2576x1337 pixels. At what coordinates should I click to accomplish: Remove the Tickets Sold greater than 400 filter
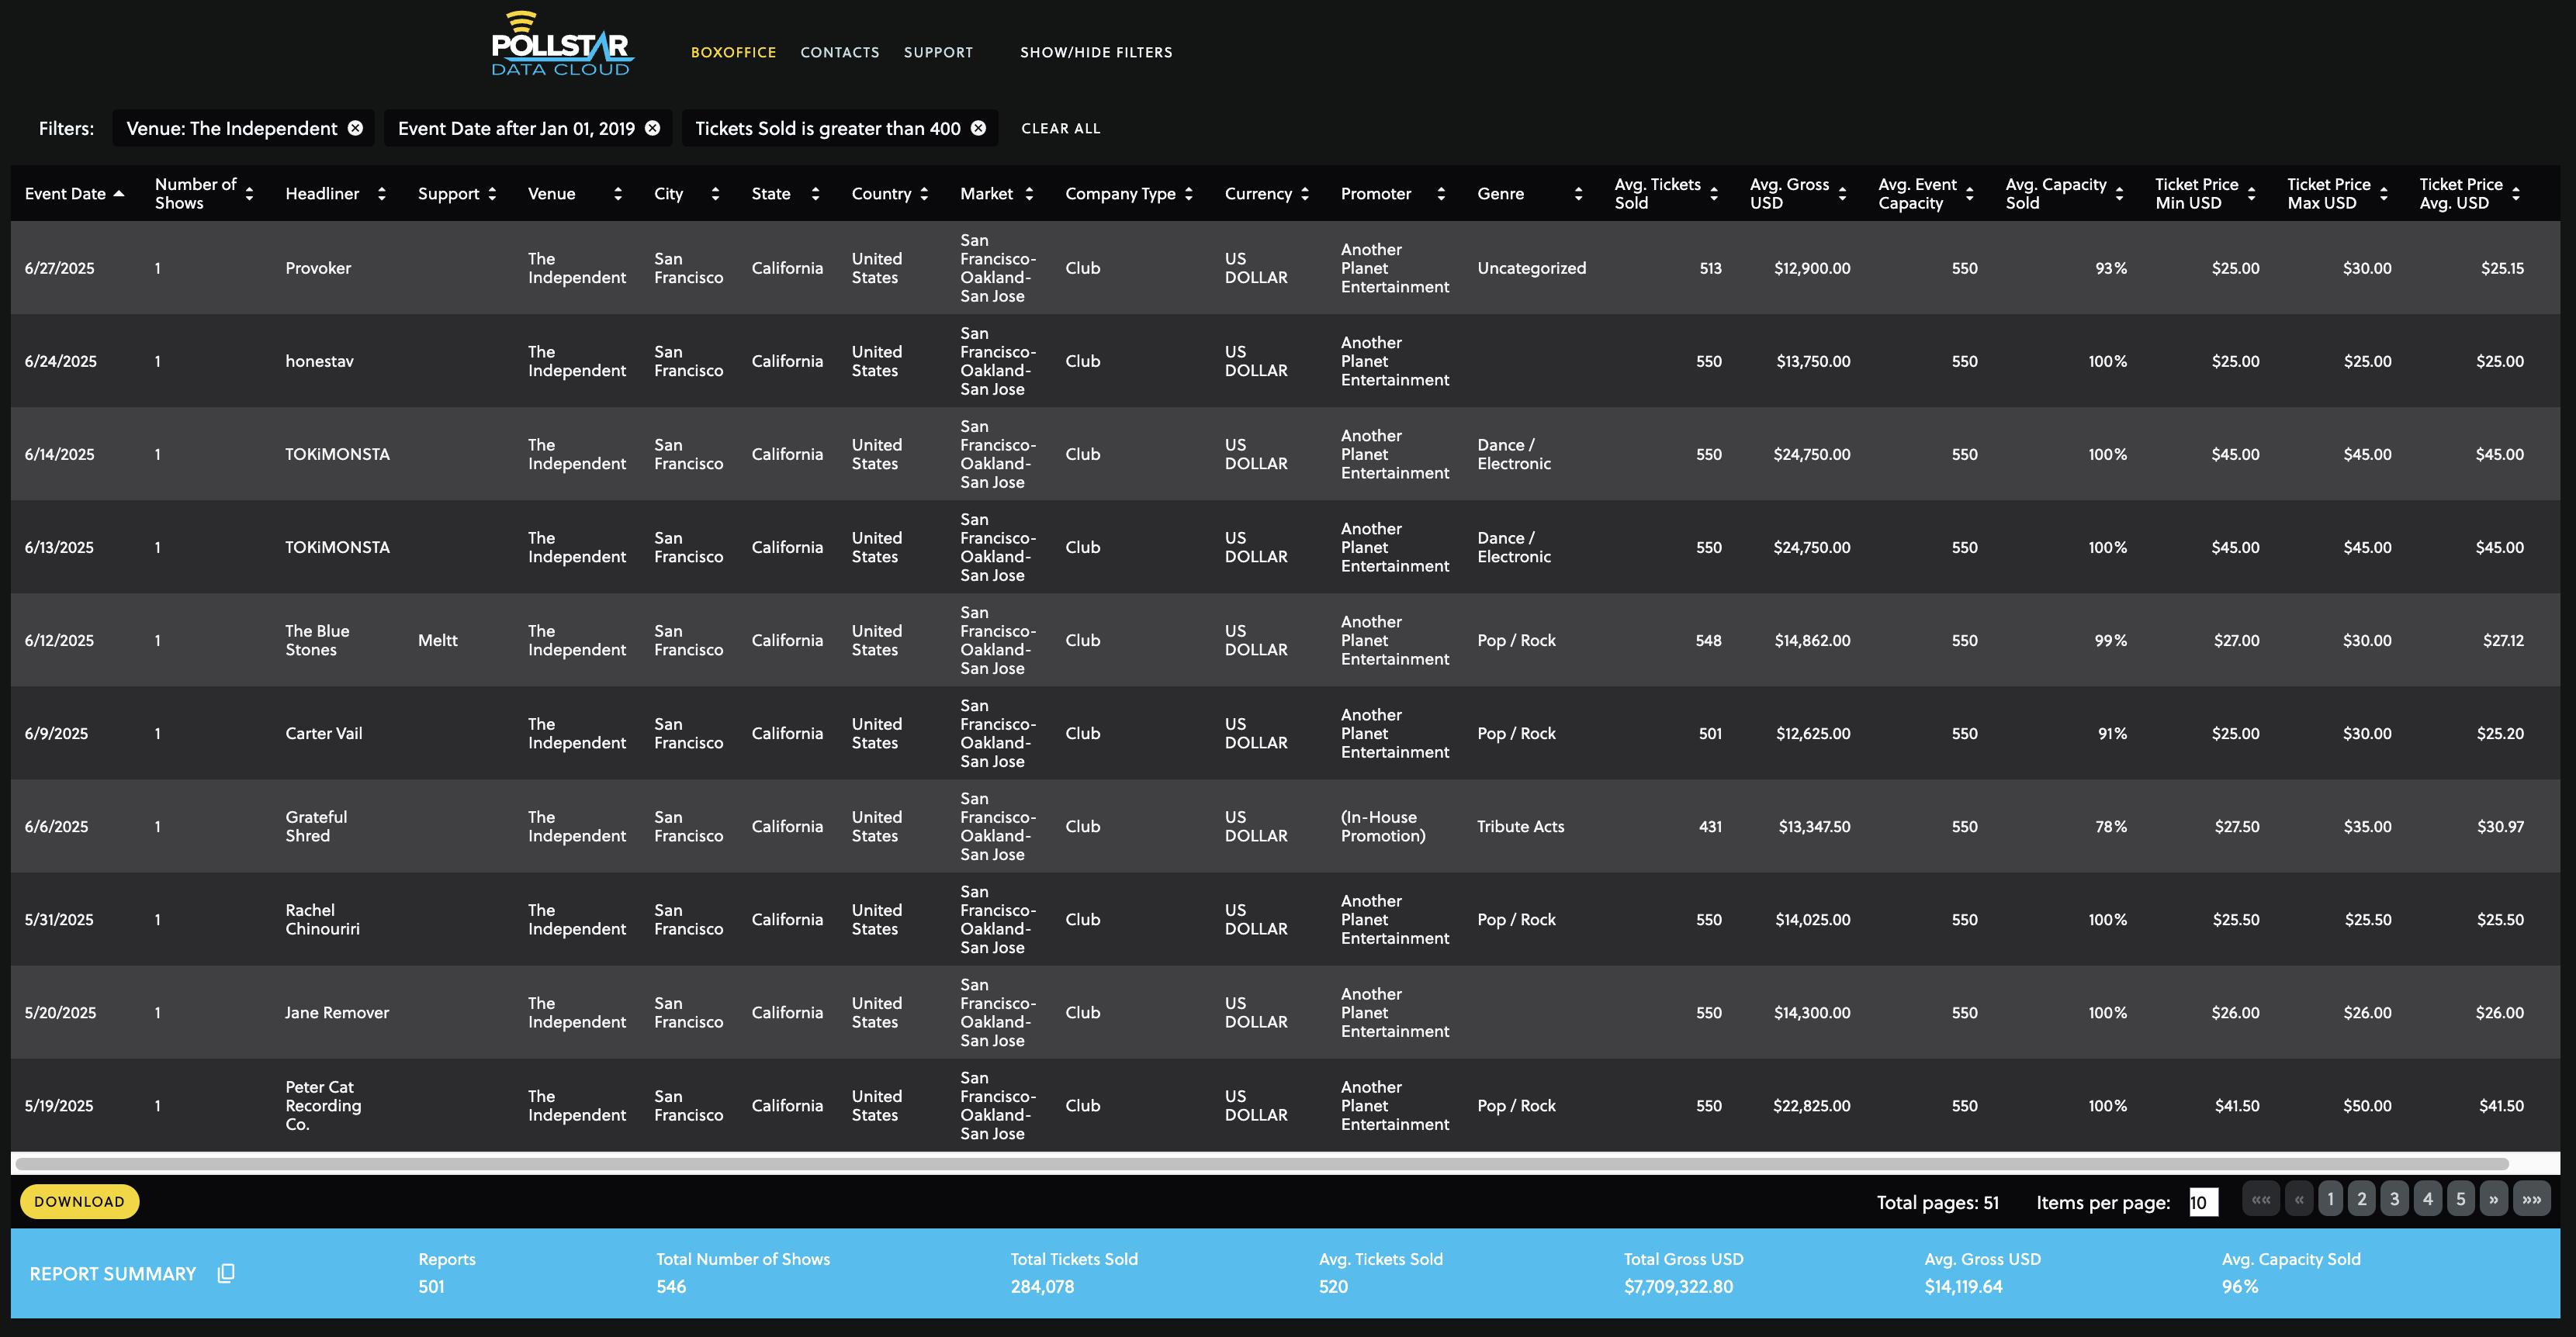(x=978, y=128)
